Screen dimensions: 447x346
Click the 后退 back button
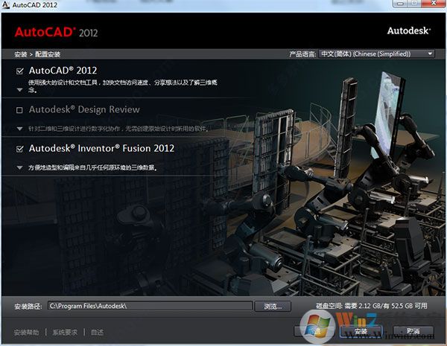click(315, 331)
